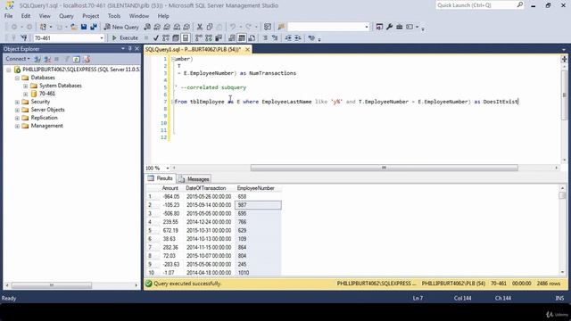
Task: Open the Project menu
Action: tap(91, 16)
